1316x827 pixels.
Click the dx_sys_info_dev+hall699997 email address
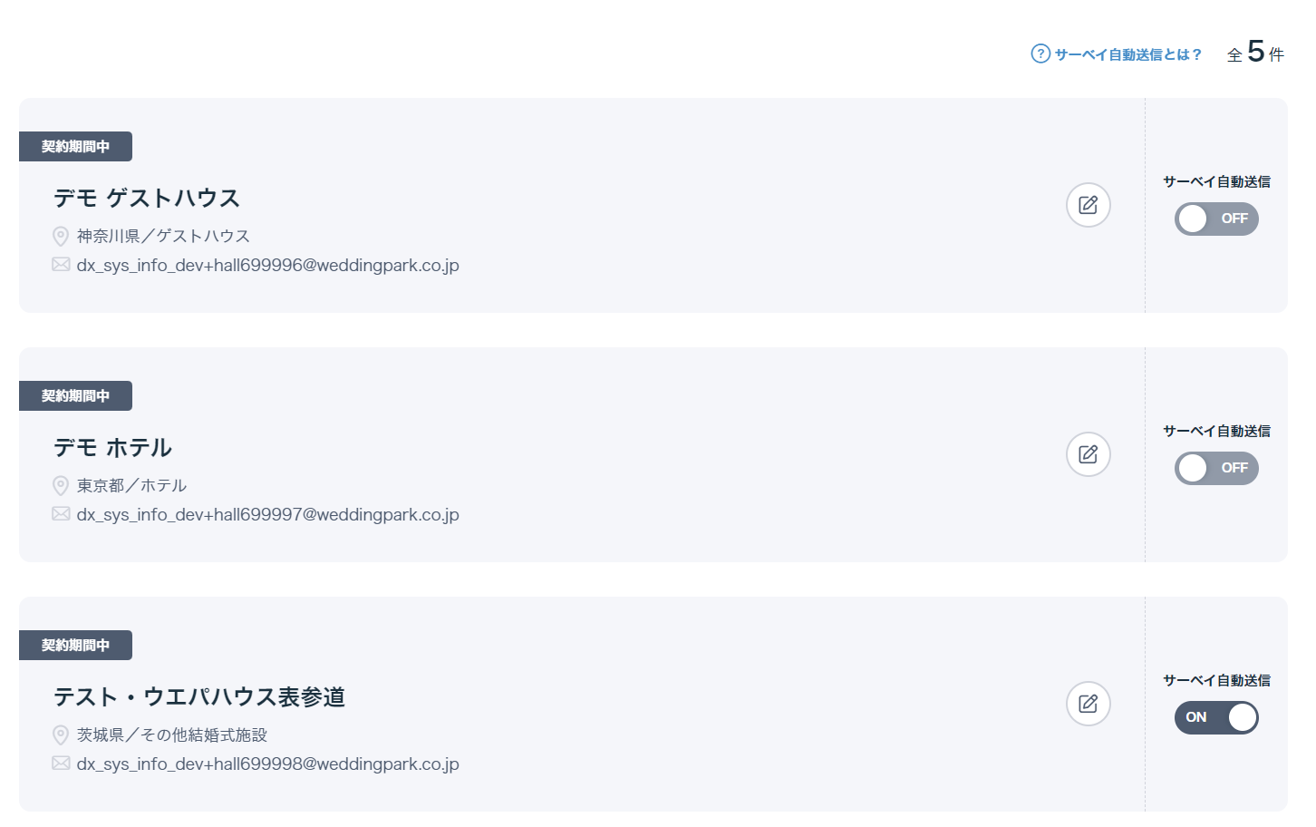tap(268, 514)
